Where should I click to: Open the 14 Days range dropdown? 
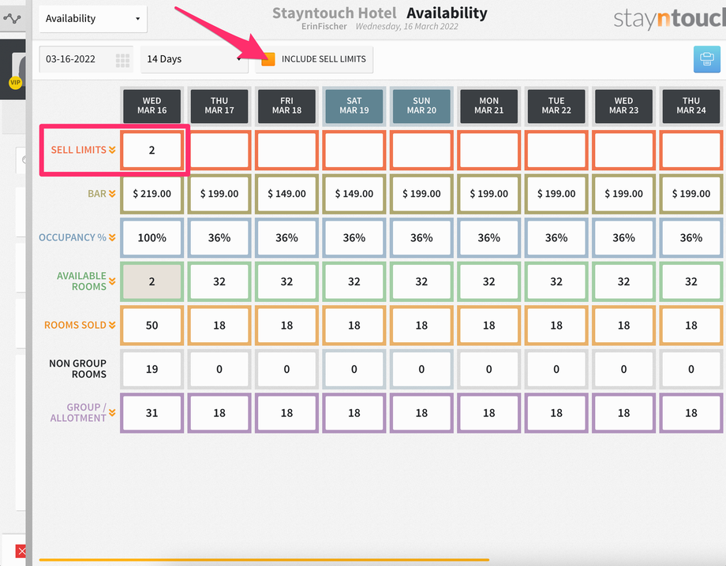point(194,59)
